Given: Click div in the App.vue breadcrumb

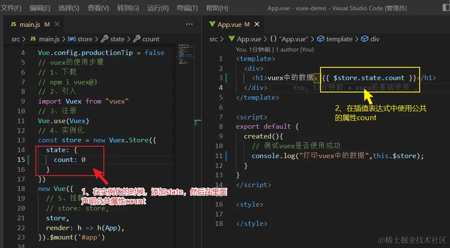Looking at the screenshot, I should pyautogui.click(x=374, y=39).
